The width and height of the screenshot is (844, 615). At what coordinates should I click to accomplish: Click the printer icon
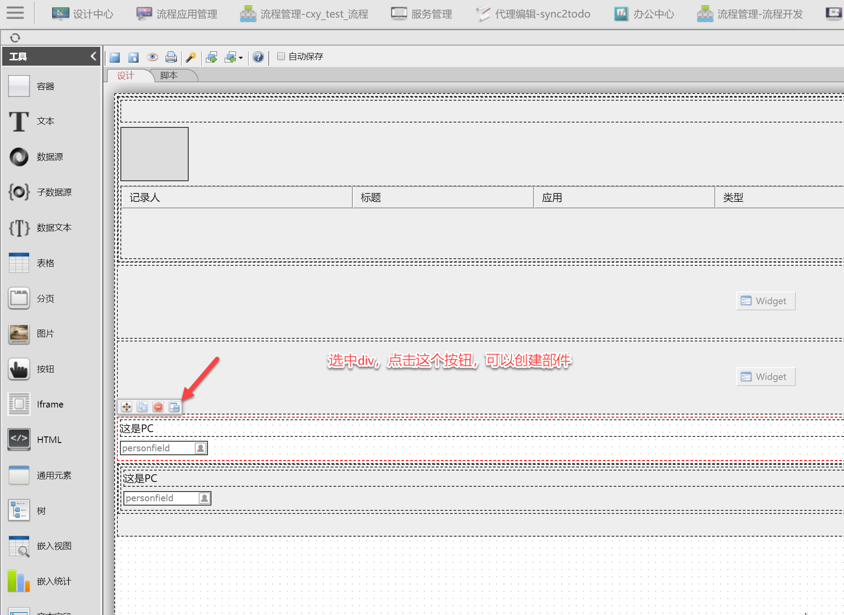[171, 57]
